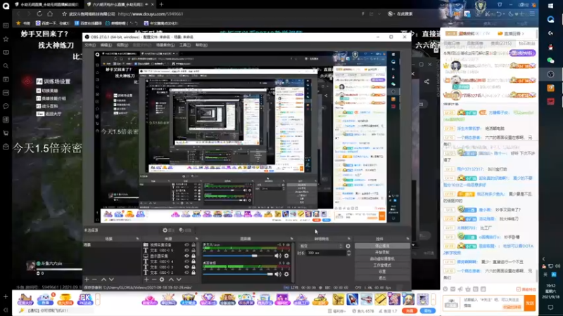Toggle visibility of 文本 (GDI+) 5 source

[x=186, y=251]
